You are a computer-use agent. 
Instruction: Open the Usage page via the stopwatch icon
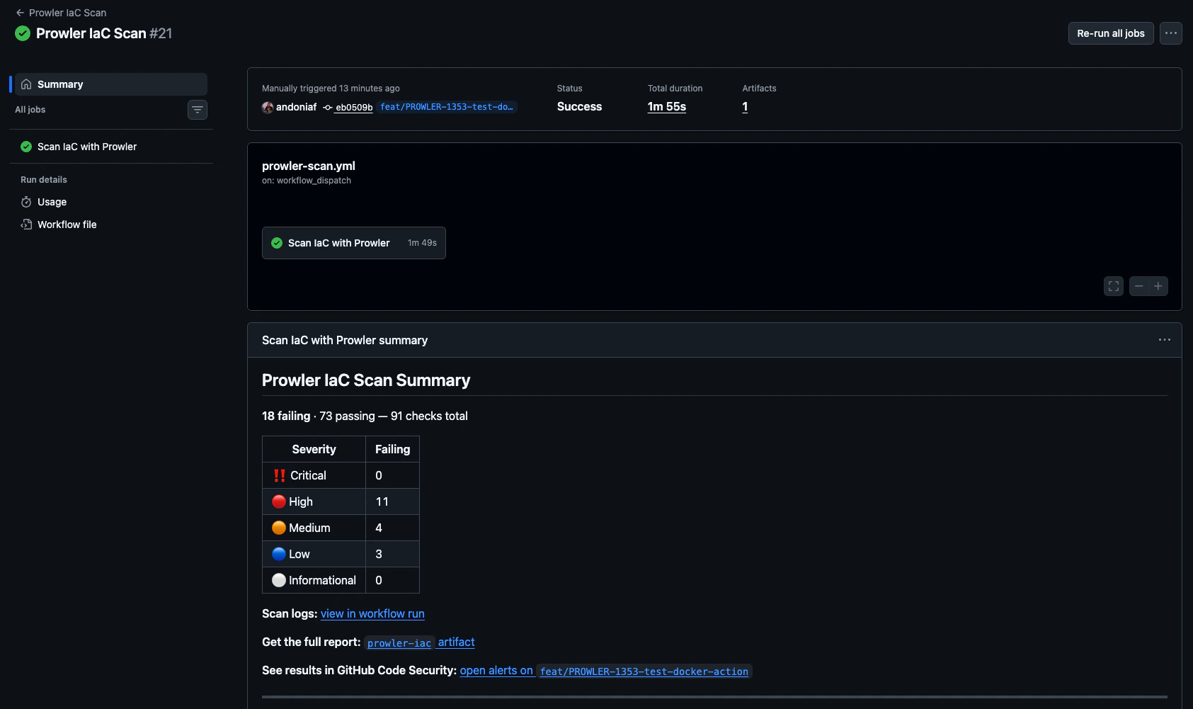[x=25, y=202]
